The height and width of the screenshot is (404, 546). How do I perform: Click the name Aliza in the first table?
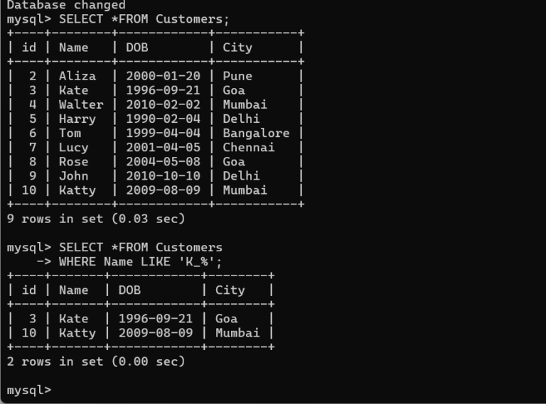(x=77, y=76)
